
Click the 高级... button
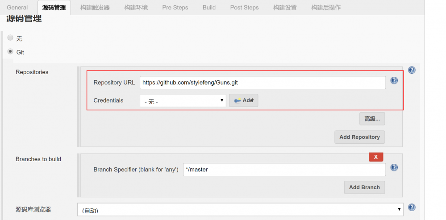click(372, 119)
